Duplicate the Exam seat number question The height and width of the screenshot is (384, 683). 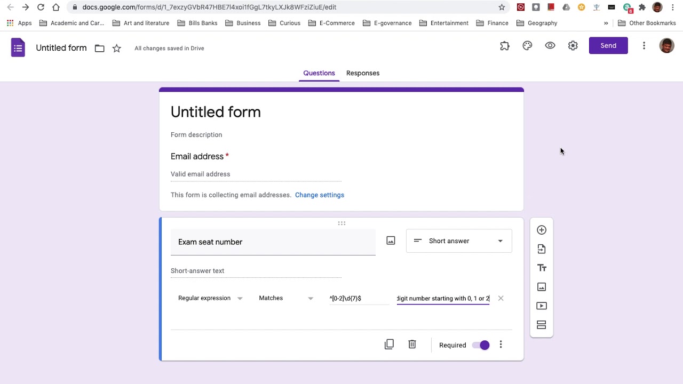[x=389, y=345]
